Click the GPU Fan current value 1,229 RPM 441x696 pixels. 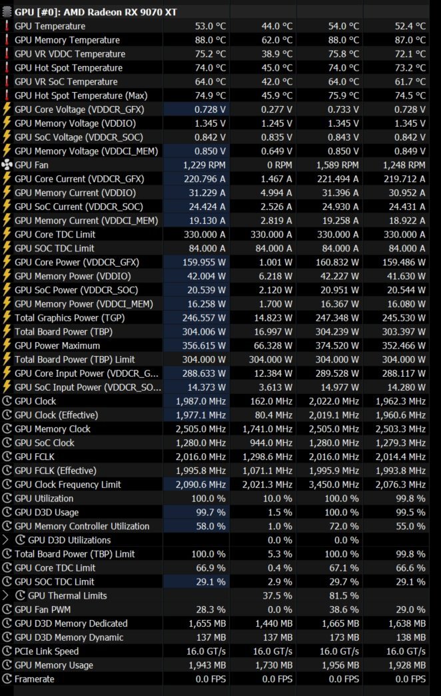click(204, 165)
